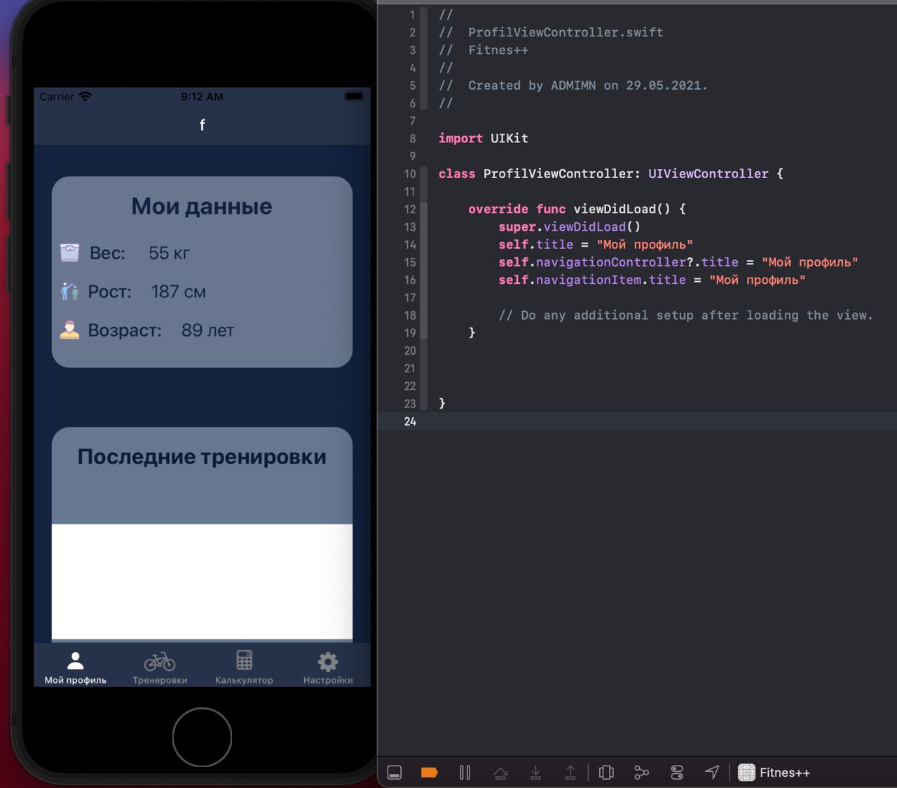Click the Carrier label in status bar
Screen dimensions: 897x788
coord(57,97)
